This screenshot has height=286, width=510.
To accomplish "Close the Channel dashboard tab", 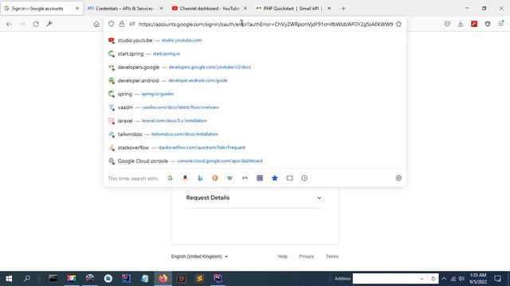I will pos(245,9).
